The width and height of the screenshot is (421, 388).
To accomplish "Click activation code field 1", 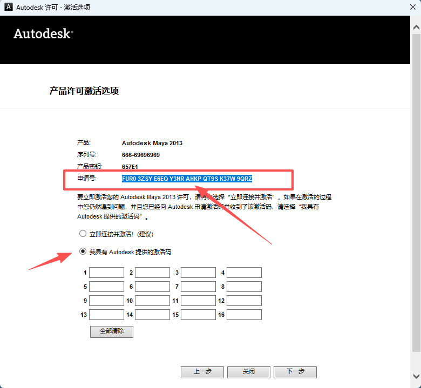I will tap(106, 273).
